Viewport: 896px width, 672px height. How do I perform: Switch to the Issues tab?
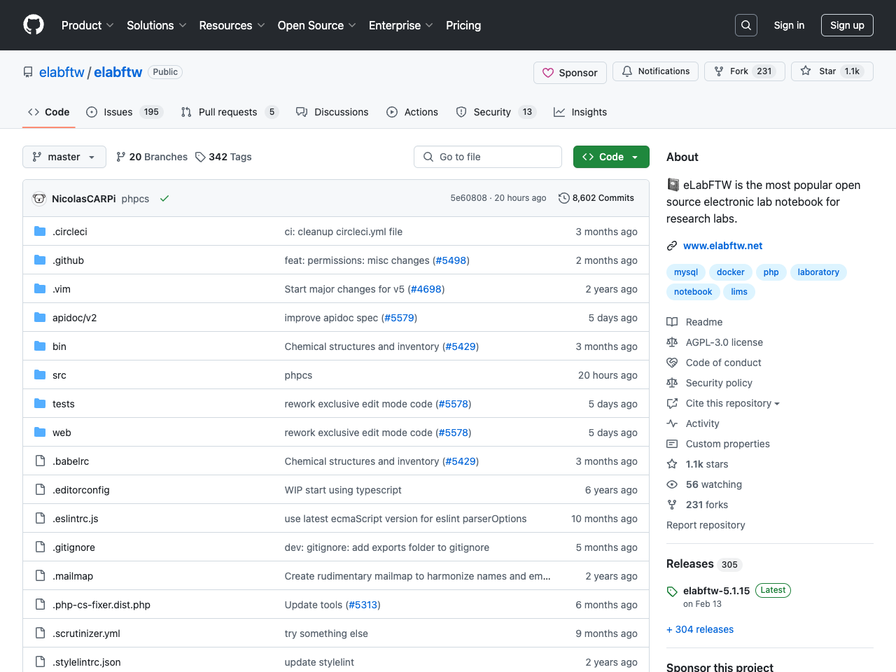(125, 112)
